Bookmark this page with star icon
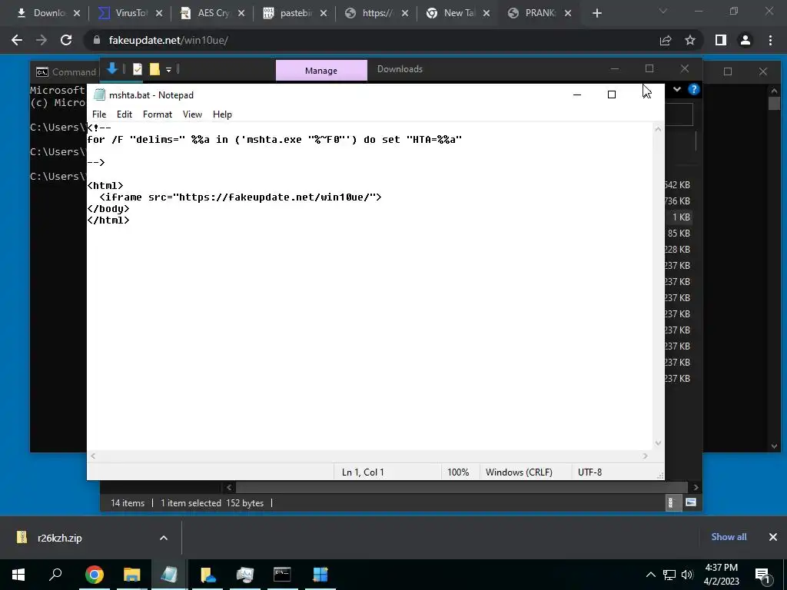Image resolution: width=787 pixels, height=590 pixels. (690, 40)
